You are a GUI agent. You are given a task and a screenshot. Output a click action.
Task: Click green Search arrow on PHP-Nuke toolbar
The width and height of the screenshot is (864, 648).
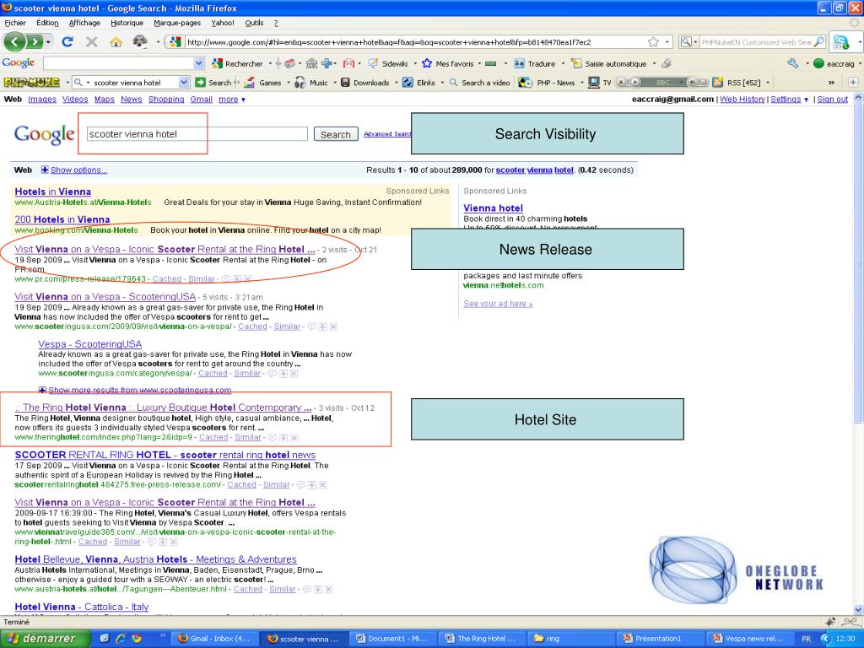[213, 83]
